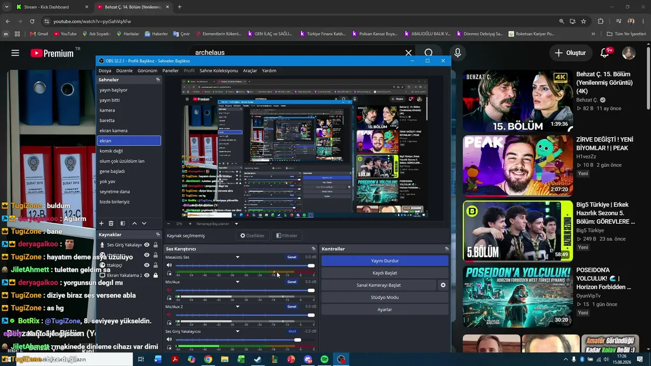Open OBS Ayarlar settings button
Screen dimensions: 651x366
(x=385, y=310)
